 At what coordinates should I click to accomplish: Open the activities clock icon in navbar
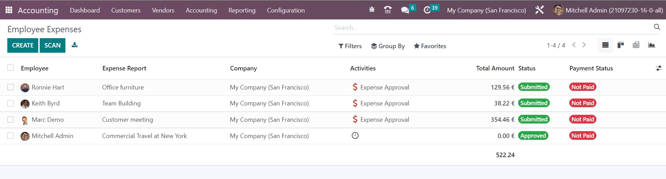coord(427,10)
